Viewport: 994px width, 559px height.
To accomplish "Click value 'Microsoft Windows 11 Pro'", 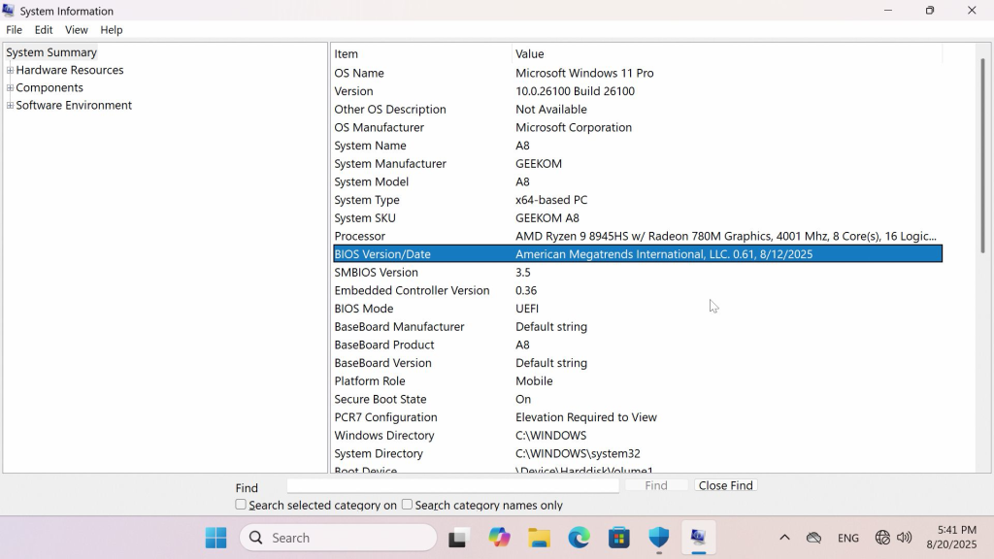I will coord(584,73).
